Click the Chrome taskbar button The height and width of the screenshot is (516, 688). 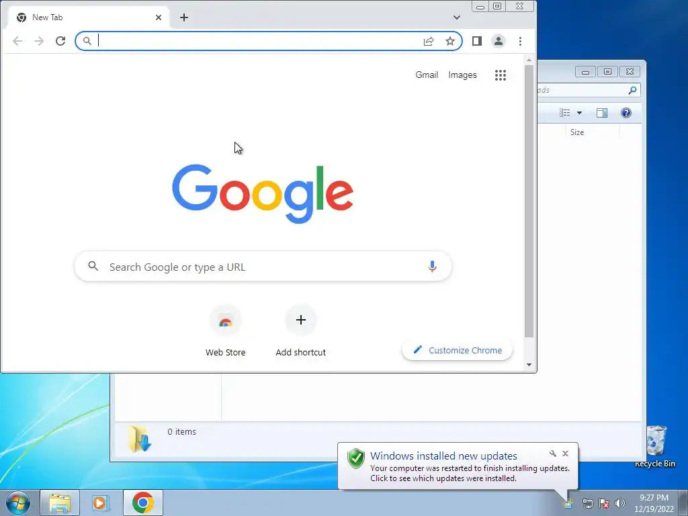tap(143, 503)
